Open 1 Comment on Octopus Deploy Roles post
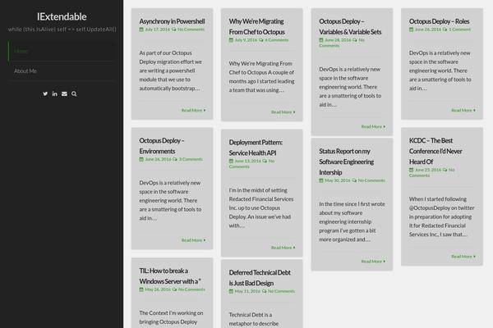Viewport: 493px width, 328px height. click(x=459, y=30)
